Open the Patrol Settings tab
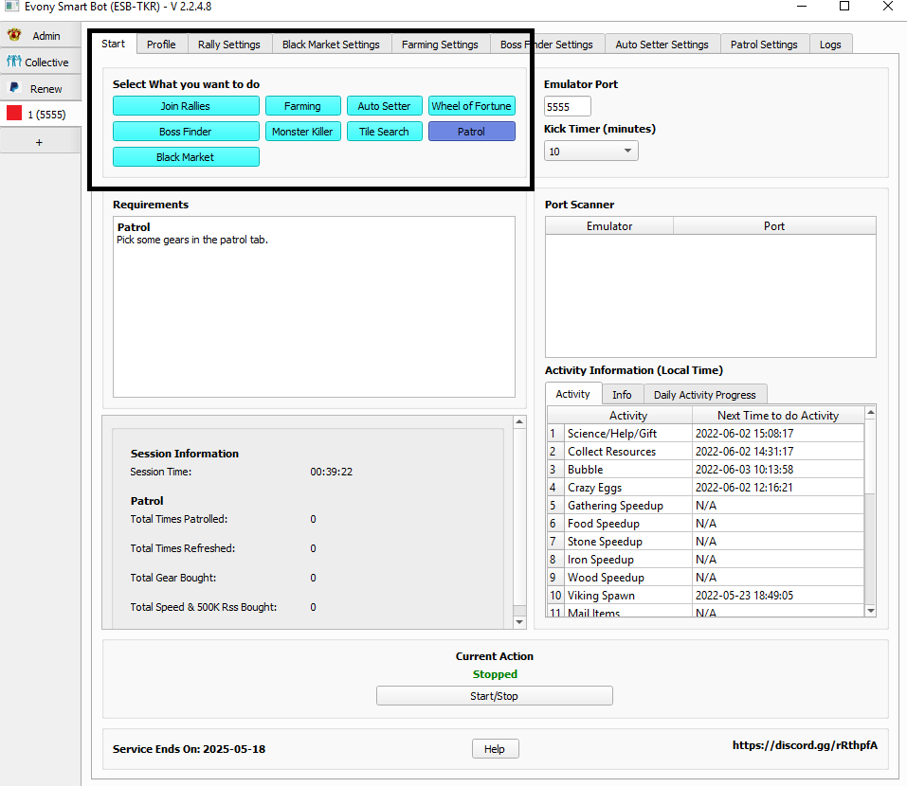907x786 pixels. pyautogui.click(x=764, y=45)
